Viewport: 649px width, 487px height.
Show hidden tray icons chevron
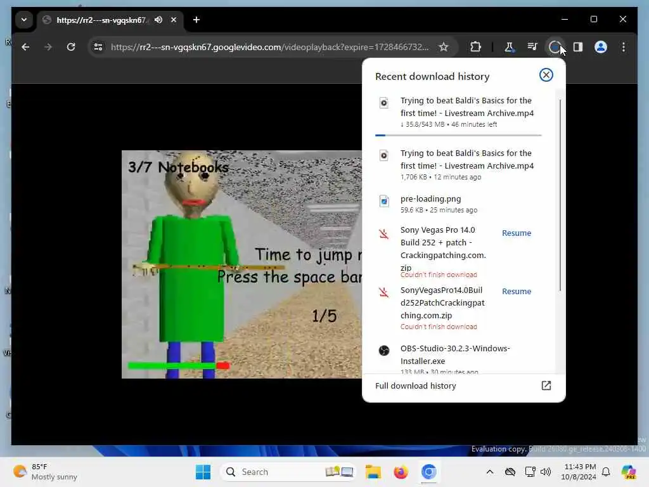point(490,472)
